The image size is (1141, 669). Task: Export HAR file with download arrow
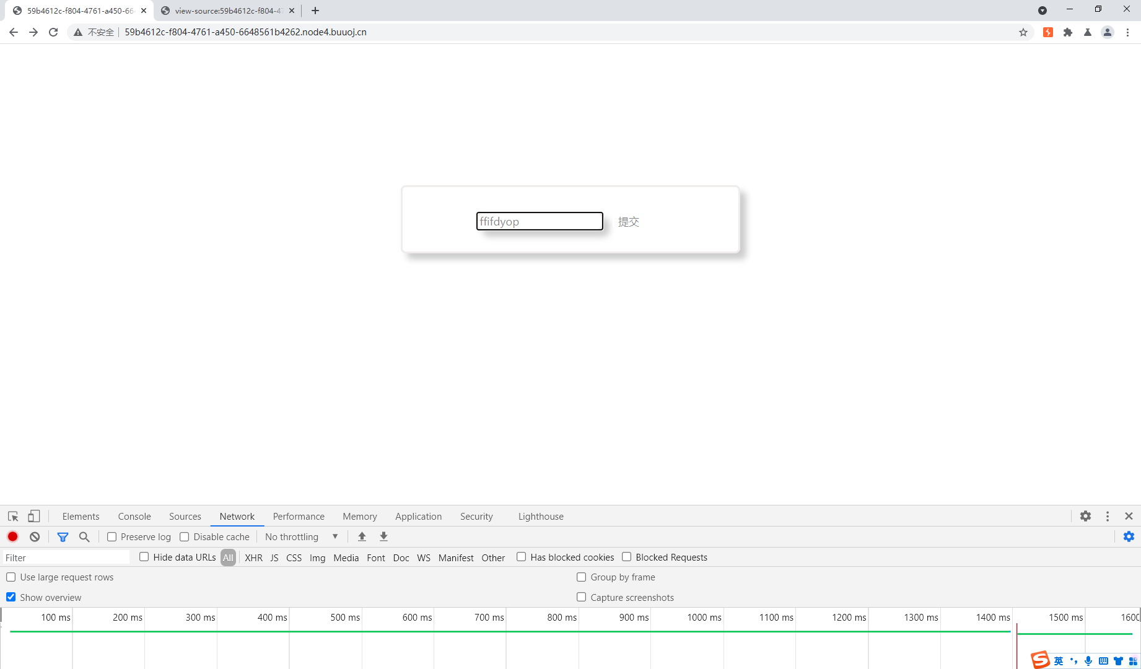[384, 536]
